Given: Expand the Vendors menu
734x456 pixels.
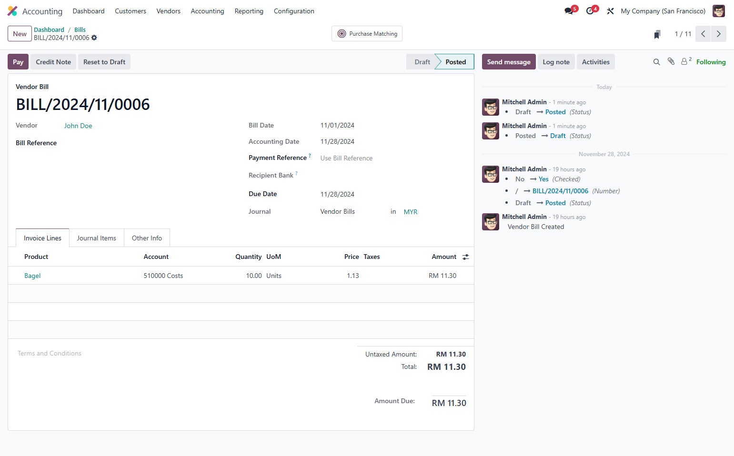Looking at the screenshot, I should pyautogui.click(x=169, y=11).
